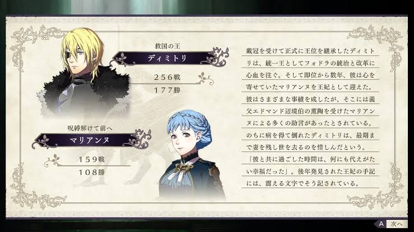Click Dimitri's 177勝 win count
The height and width of the screenshot is (232, 414).
point(167,90)
